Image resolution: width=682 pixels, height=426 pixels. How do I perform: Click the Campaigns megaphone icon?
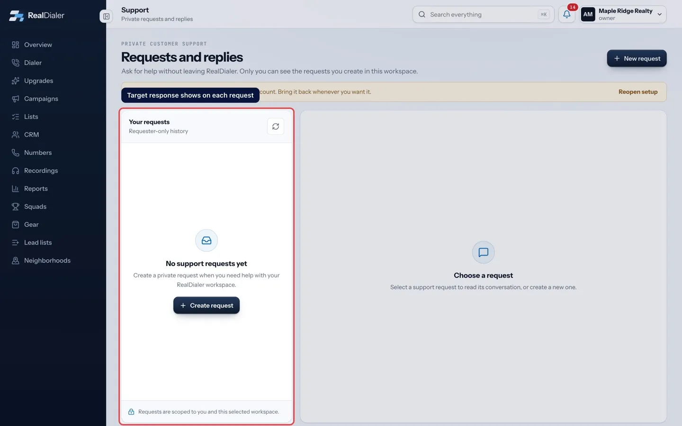point(16,99)
